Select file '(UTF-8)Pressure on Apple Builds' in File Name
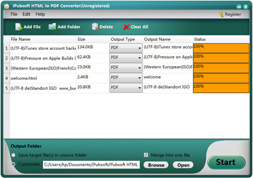Image resolution: width=253 pixels, height=178 pixels. coord(43,58)
